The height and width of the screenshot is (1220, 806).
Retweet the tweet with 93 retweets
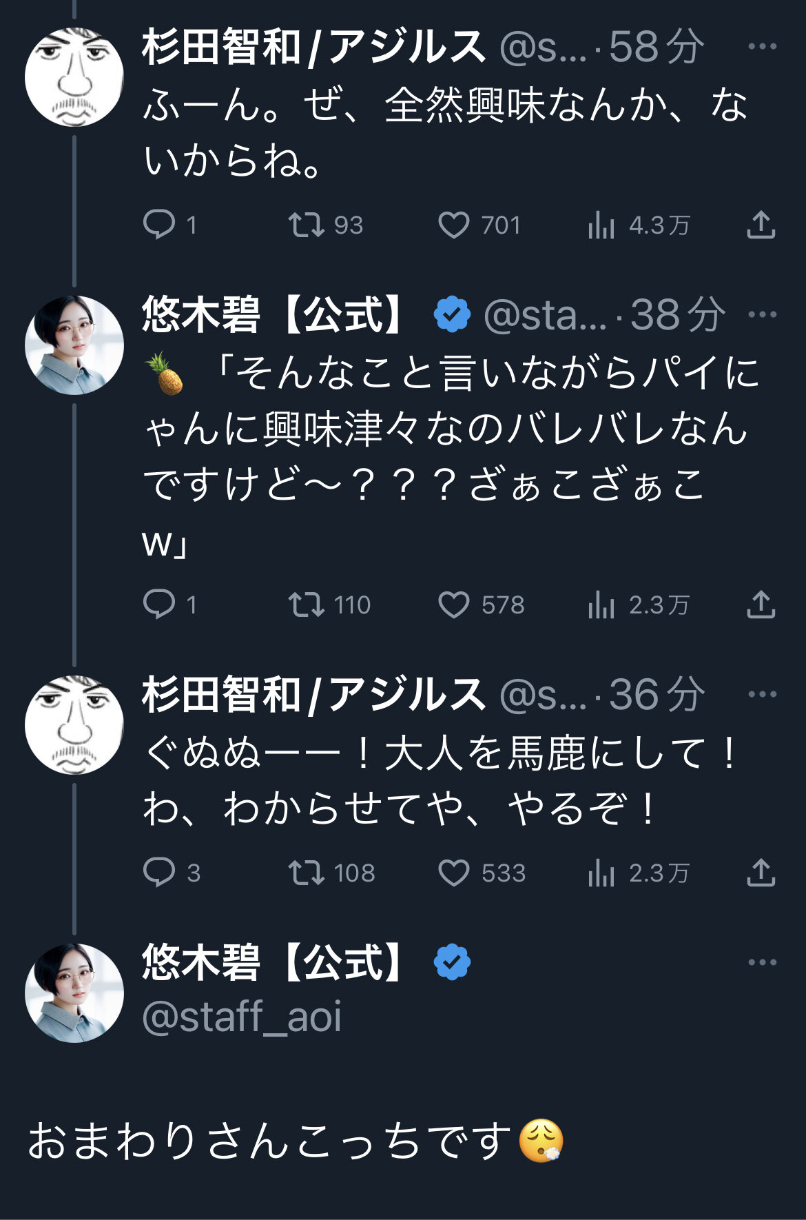coord(306,225)
